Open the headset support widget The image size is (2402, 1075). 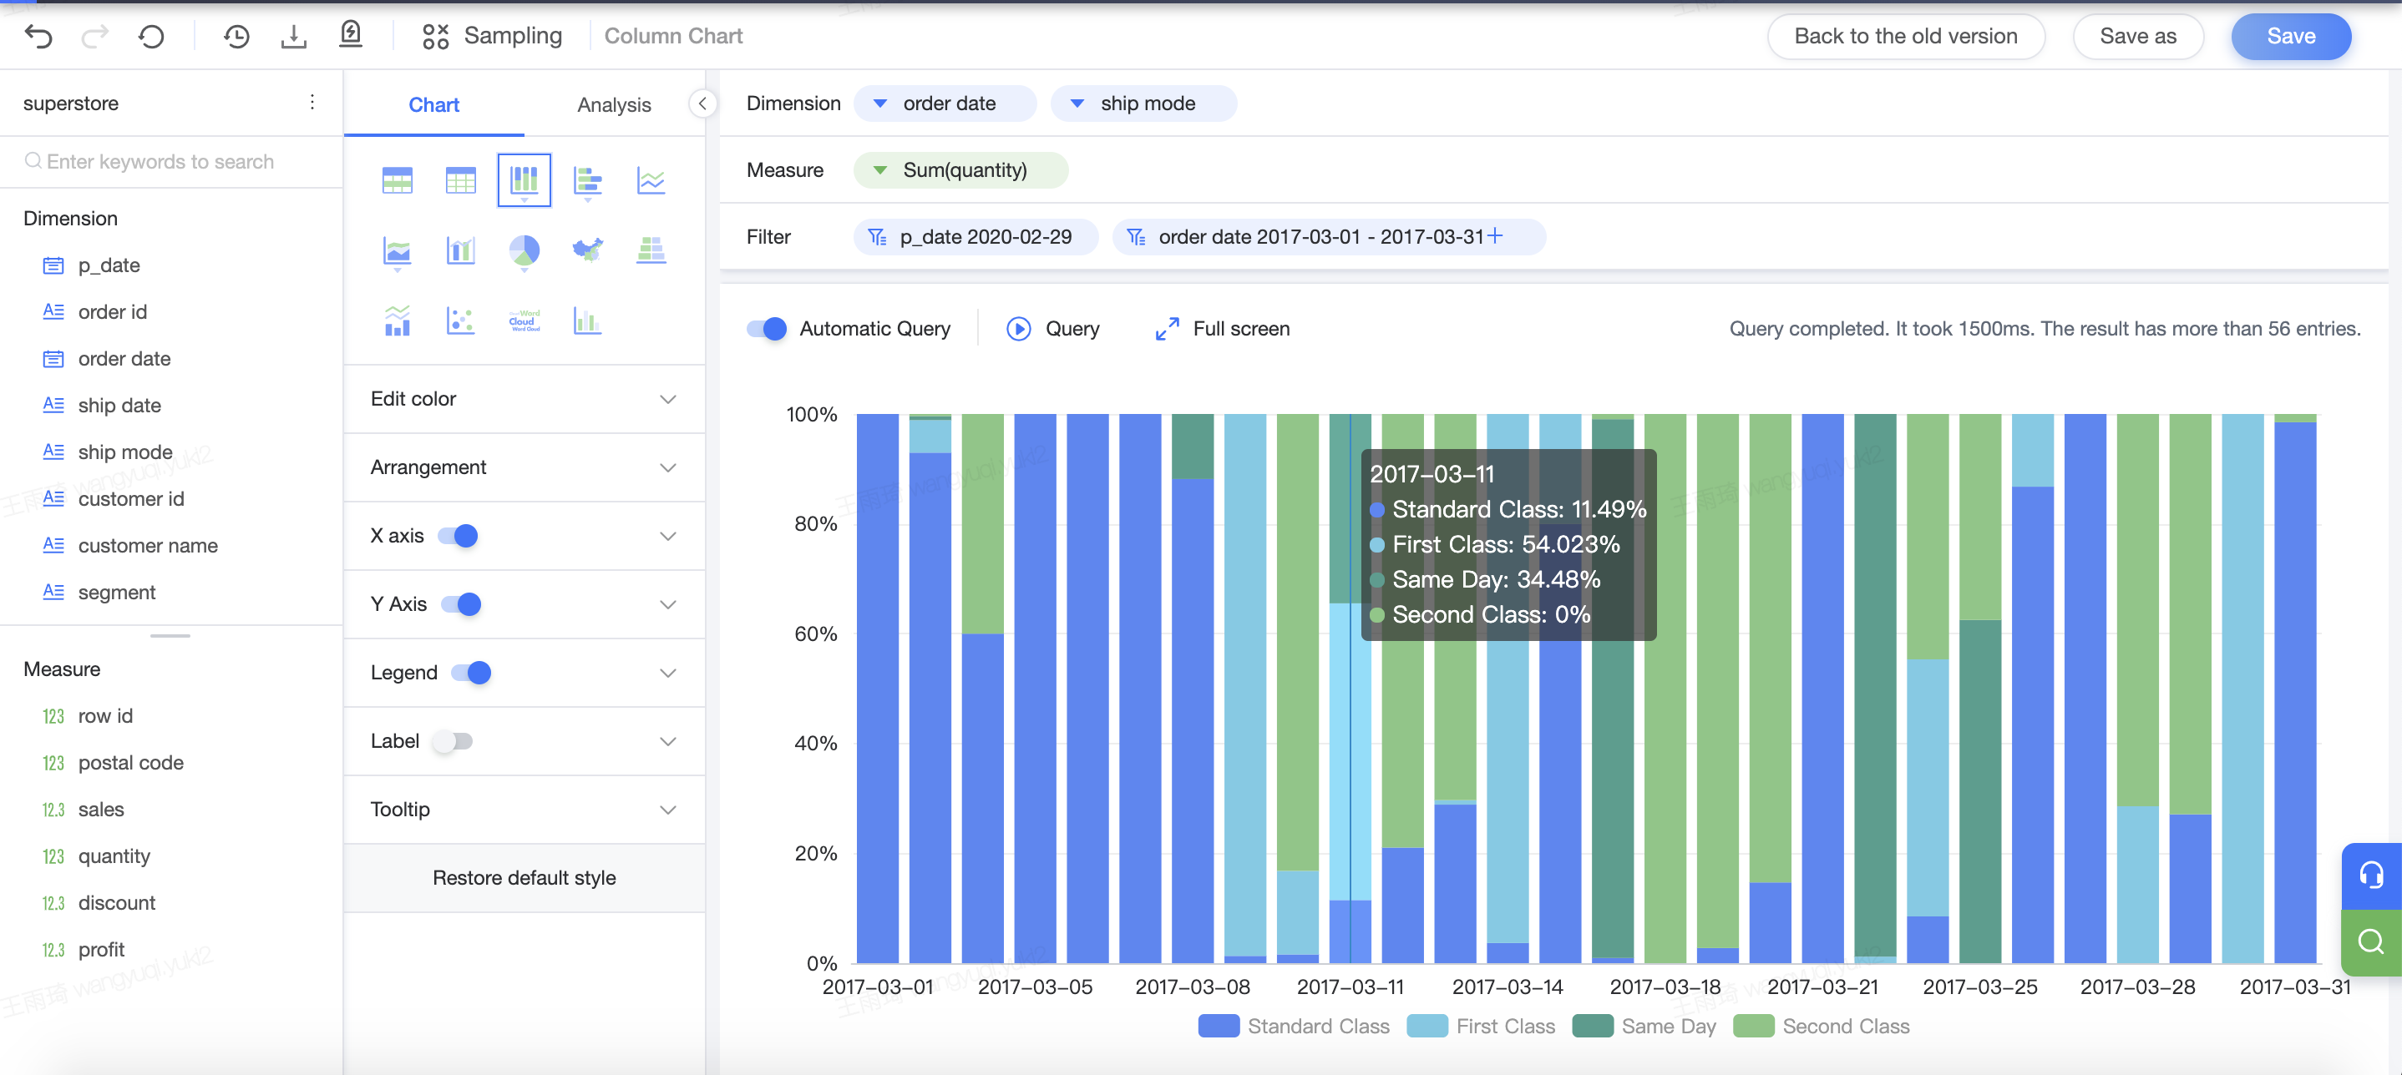(2371, 876)
